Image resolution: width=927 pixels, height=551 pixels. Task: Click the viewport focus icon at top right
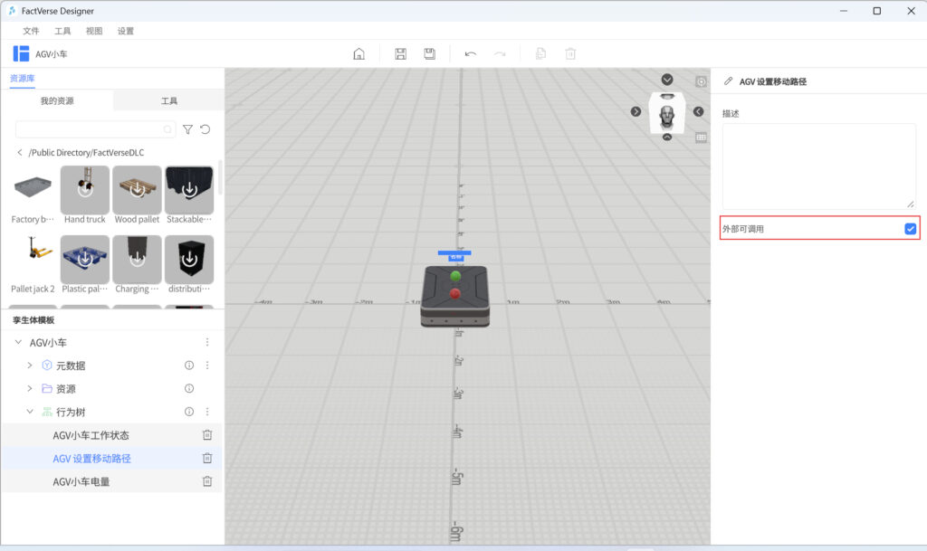click(702, 81)
